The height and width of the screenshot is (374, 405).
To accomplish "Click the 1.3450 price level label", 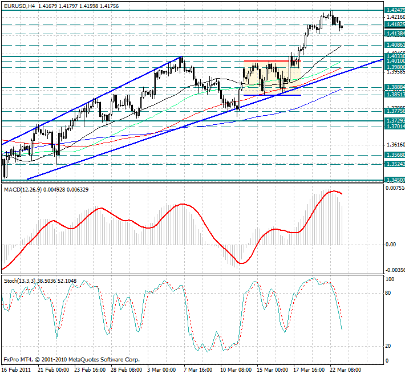I will [395, 180].
